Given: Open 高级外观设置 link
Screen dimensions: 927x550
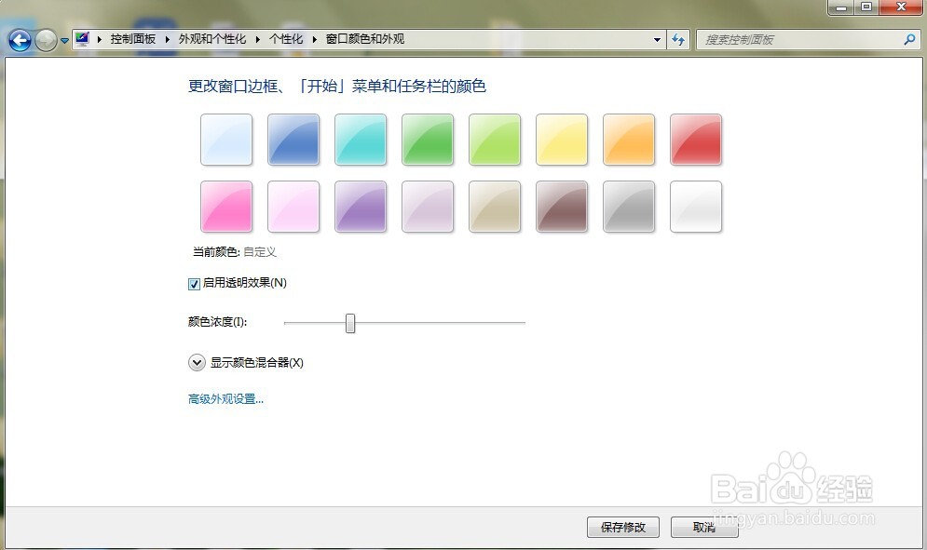Looking at the screenshot, I should point(224,397).
